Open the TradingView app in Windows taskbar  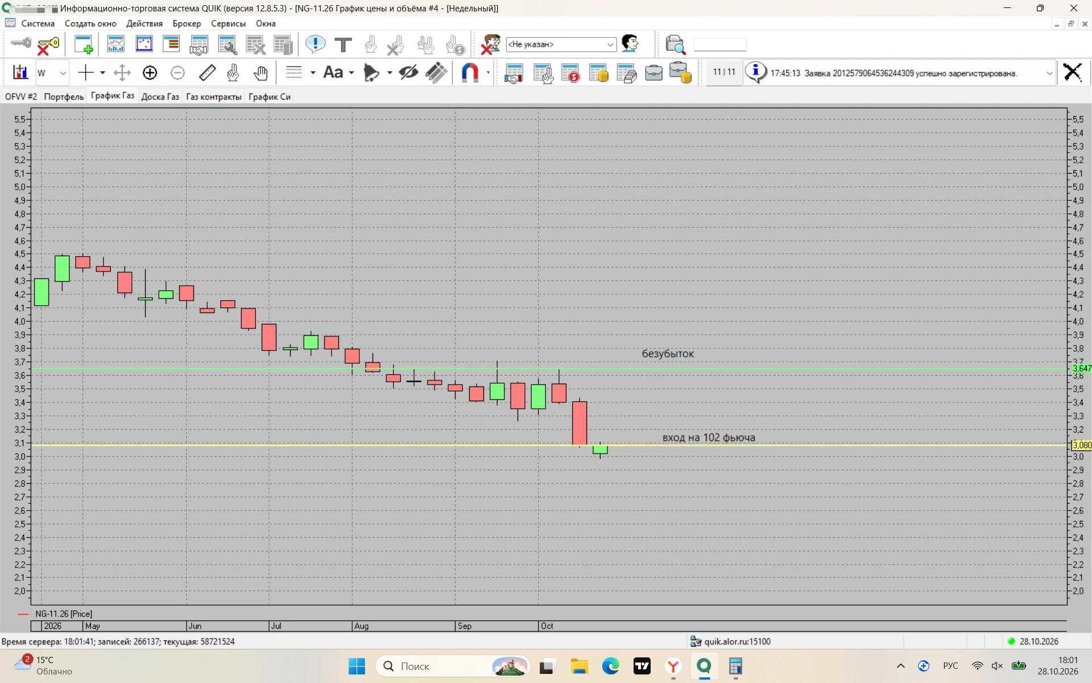[x=642, y=666]
